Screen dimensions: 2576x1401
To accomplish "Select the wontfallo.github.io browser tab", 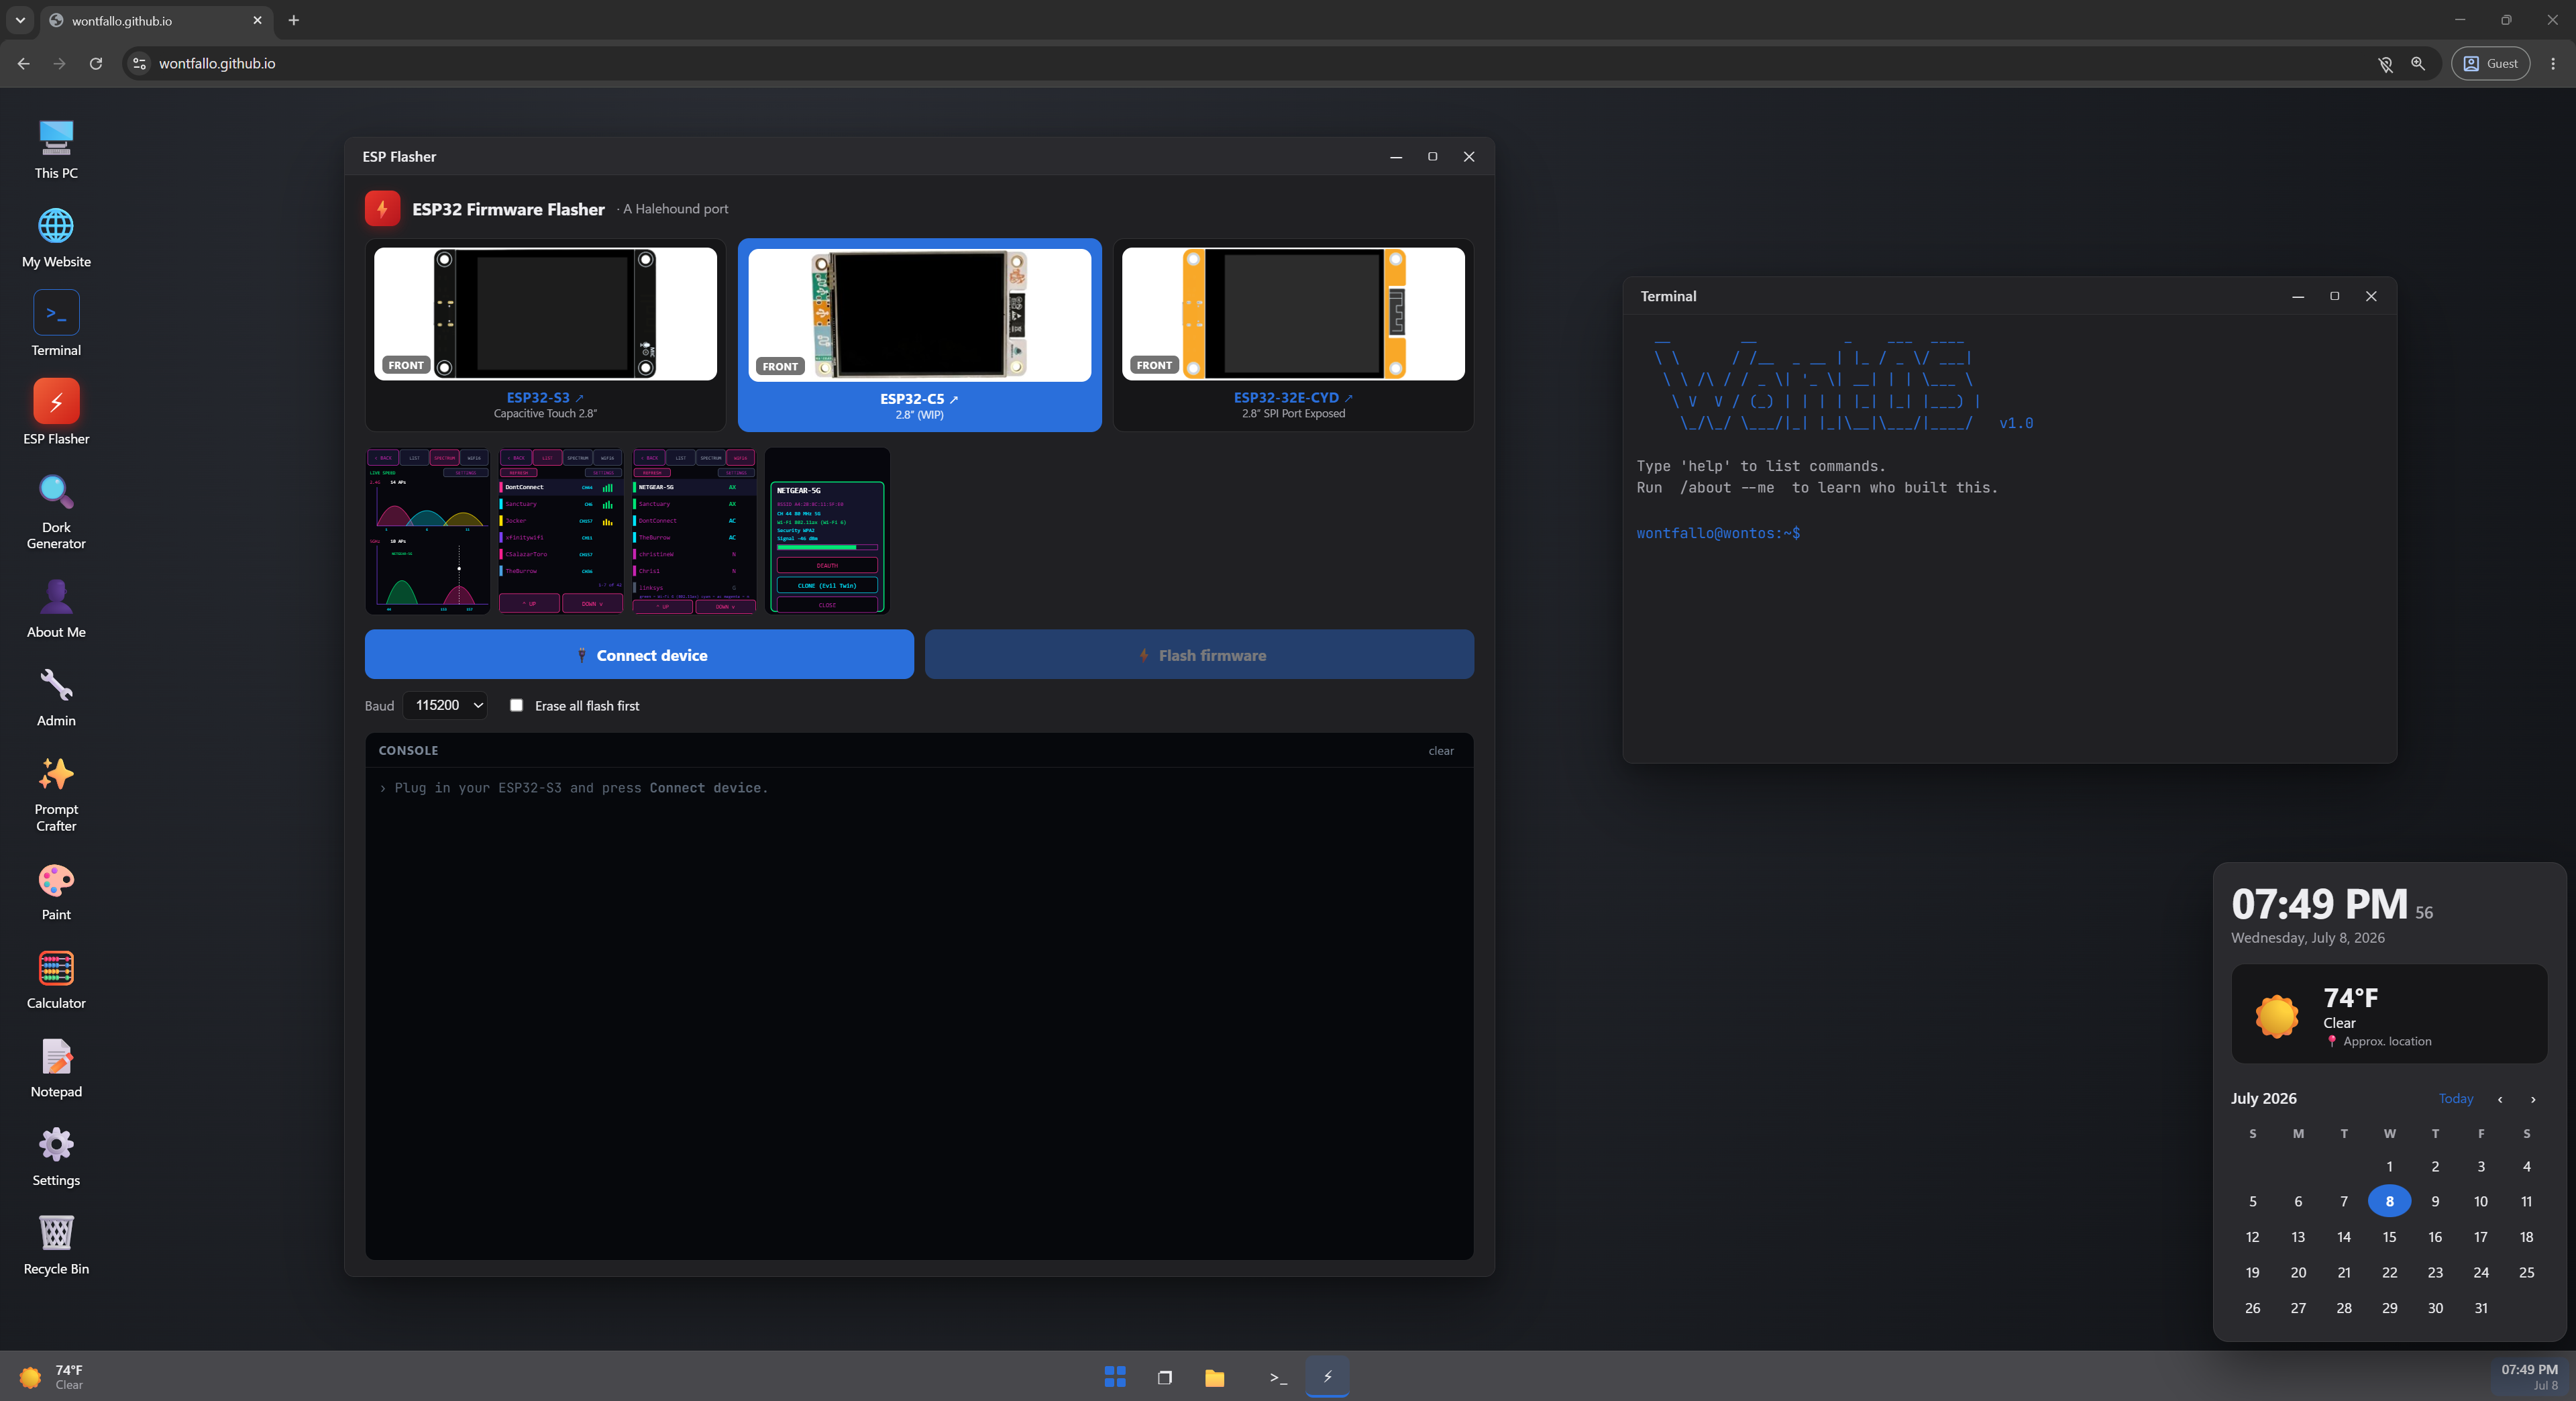I will tap(156, 20).
